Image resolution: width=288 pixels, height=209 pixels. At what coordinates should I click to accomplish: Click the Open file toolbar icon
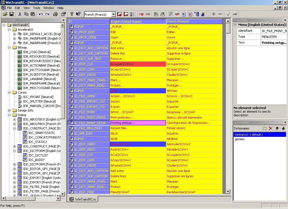pyautogui.click(x=5, y=14)
